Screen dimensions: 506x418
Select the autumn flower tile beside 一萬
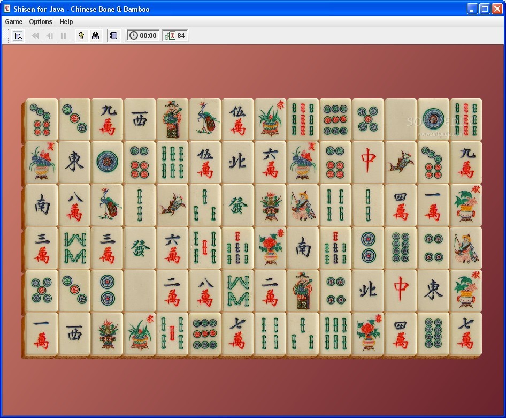click(x=466, y=205)
